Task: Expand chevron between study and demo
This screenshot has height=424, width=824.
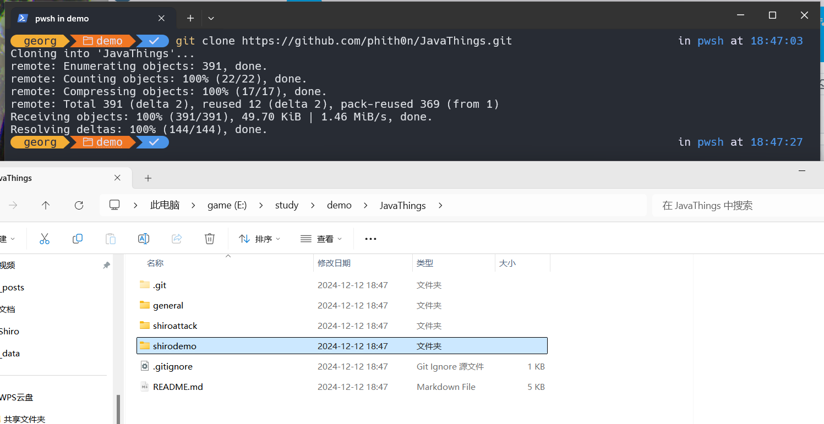Action: pyautogui.click(x=313, y=205)
